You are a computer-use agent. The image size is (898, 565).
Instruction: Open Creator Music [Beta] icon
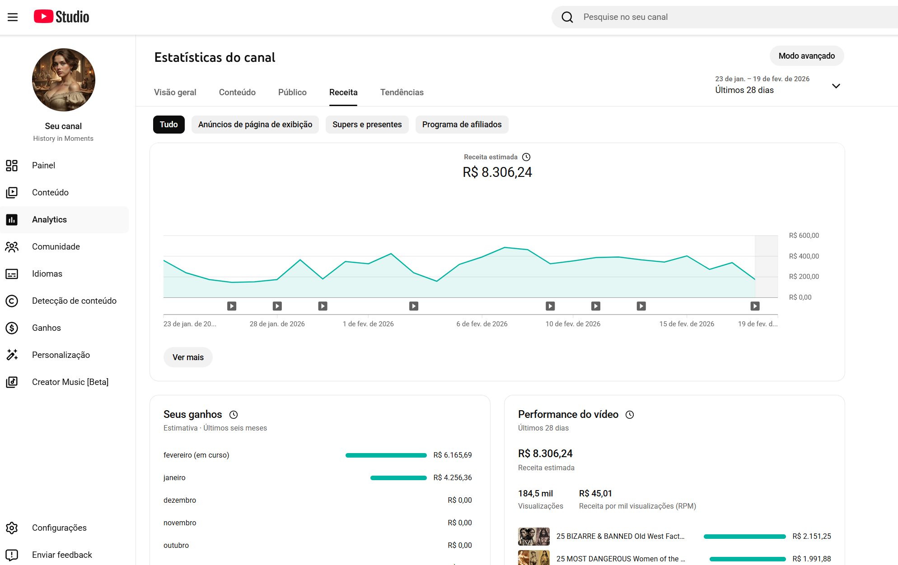(x=12, y=382)
